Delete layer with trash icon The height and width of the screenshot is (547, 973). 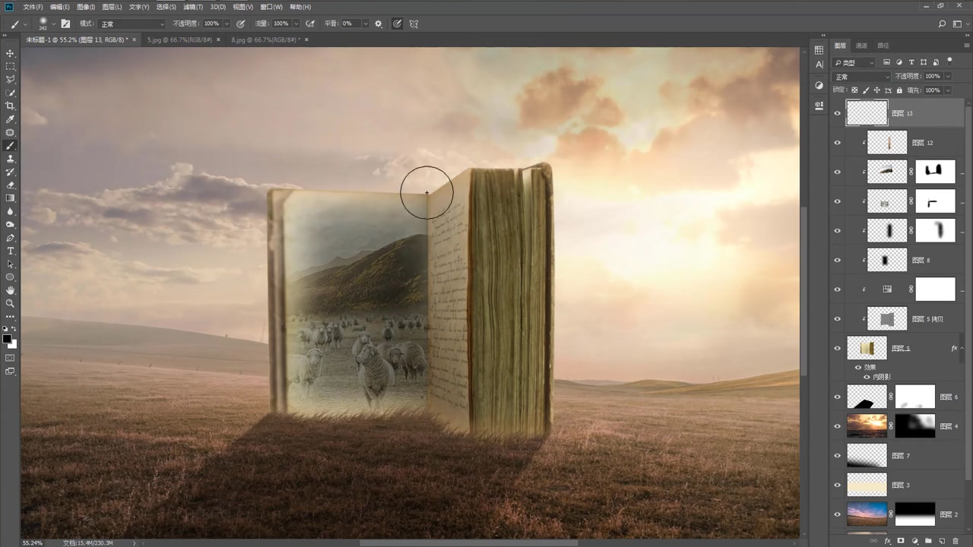pyautogui.click(x=956, y=541)
